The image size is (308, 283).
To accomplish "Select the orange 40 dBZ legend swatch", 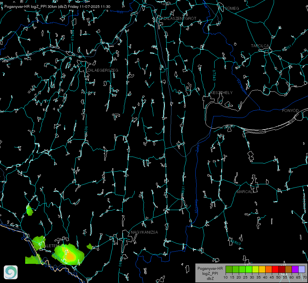I will coord(269,269).
